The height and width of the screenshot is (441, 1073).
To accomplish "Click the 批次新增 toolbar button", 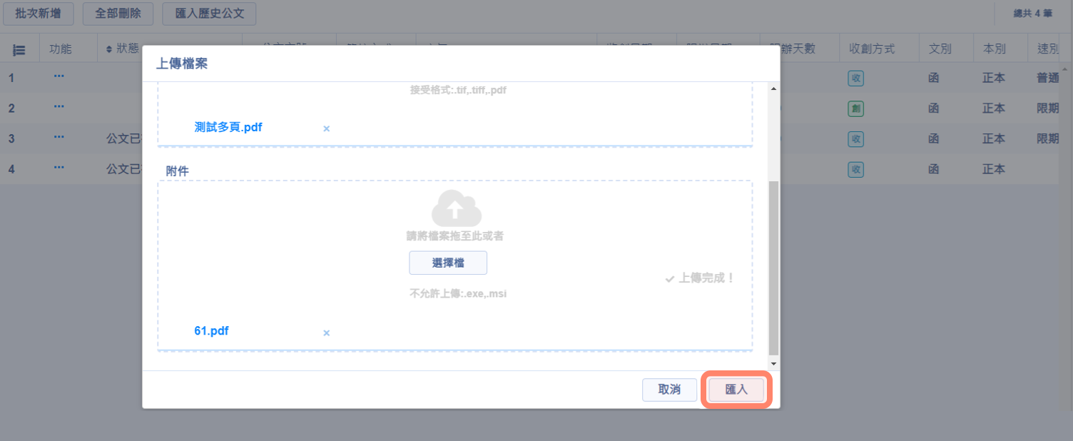I will pyautogui.click(x=38, y=13).
